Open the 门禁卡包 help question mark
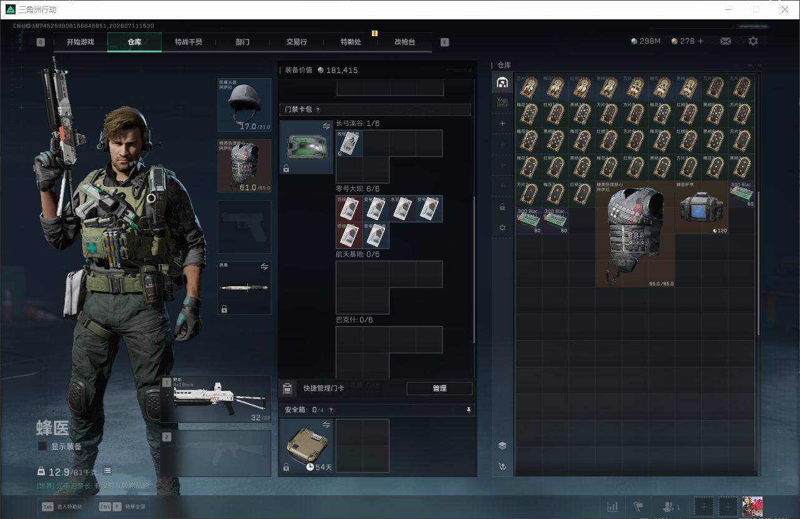Viewport: 800px width, 519px height. [x=318, y=110]
